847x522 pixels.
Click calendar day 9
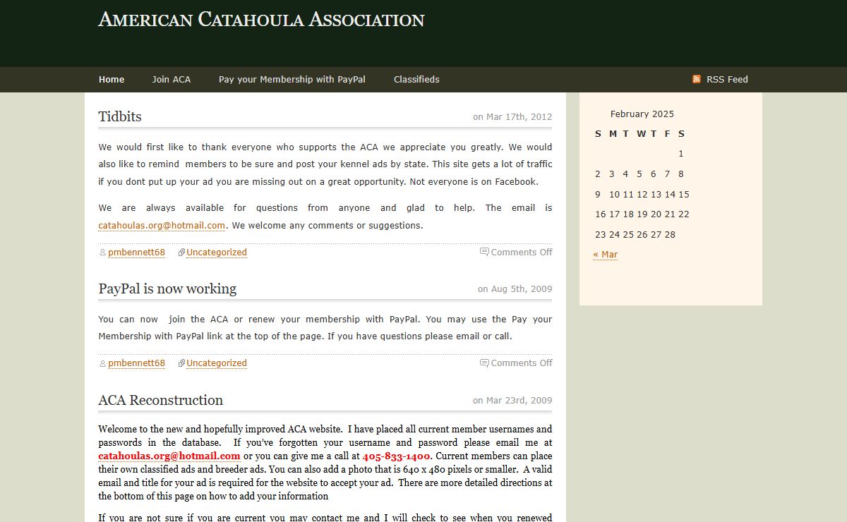[x=598, y=195]
